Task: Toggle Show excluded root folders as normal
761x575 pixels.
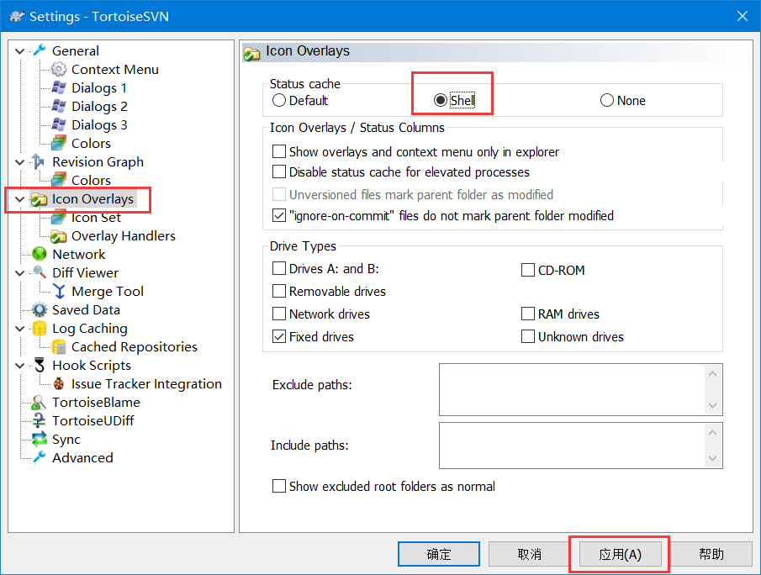Action: 279,486
